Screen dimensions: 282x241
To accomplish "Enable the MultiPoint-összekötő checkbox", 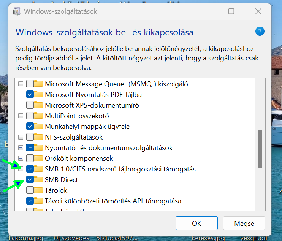I will (30, 116).
